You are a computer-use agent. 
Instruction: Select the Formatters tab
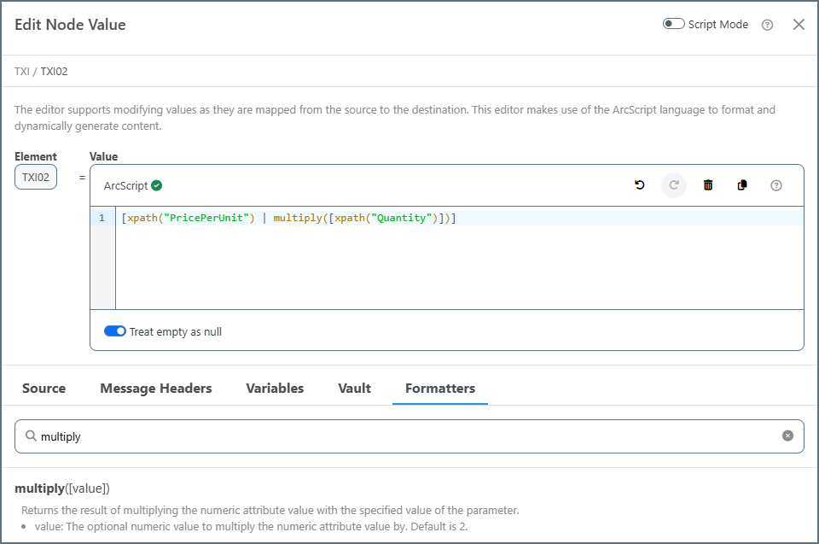click(440, 388)
